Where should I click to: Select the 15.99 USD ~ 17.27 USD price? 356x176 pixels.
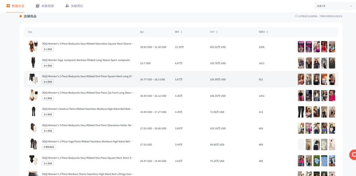pos(153,112)
